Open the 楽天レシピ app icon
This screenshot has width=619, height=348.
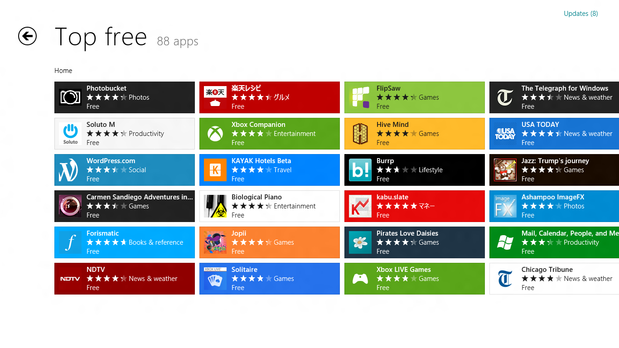coord(215,97)
